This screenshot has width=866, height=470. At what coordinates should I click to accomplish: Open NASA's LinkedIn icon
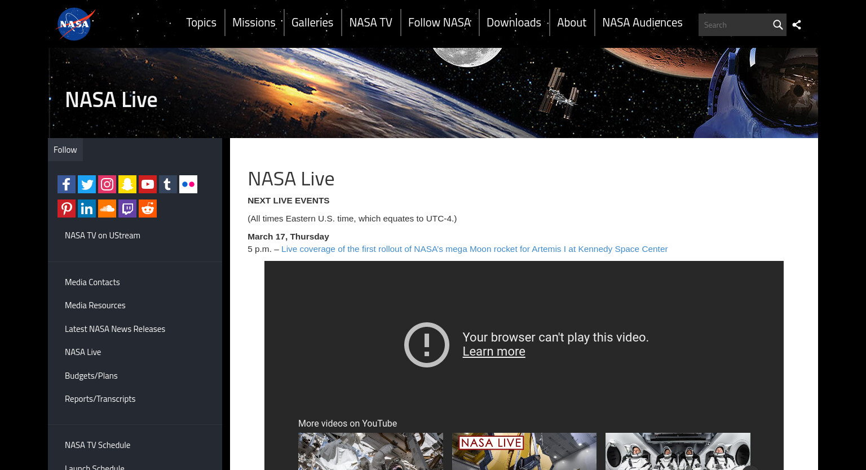pyautogui.click(x=87, y=209)
